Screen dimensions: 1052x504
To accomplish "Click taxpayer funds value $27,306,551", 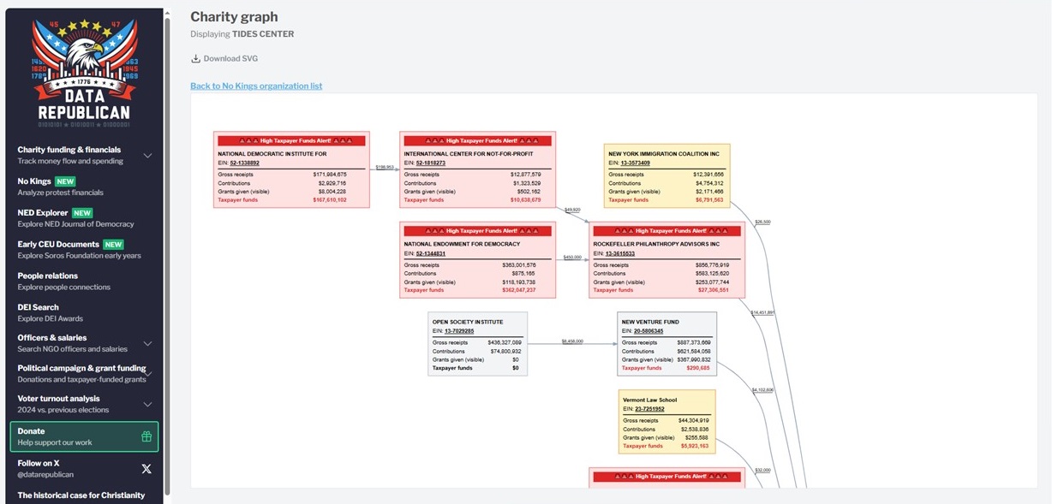I will tap(713, 290).
